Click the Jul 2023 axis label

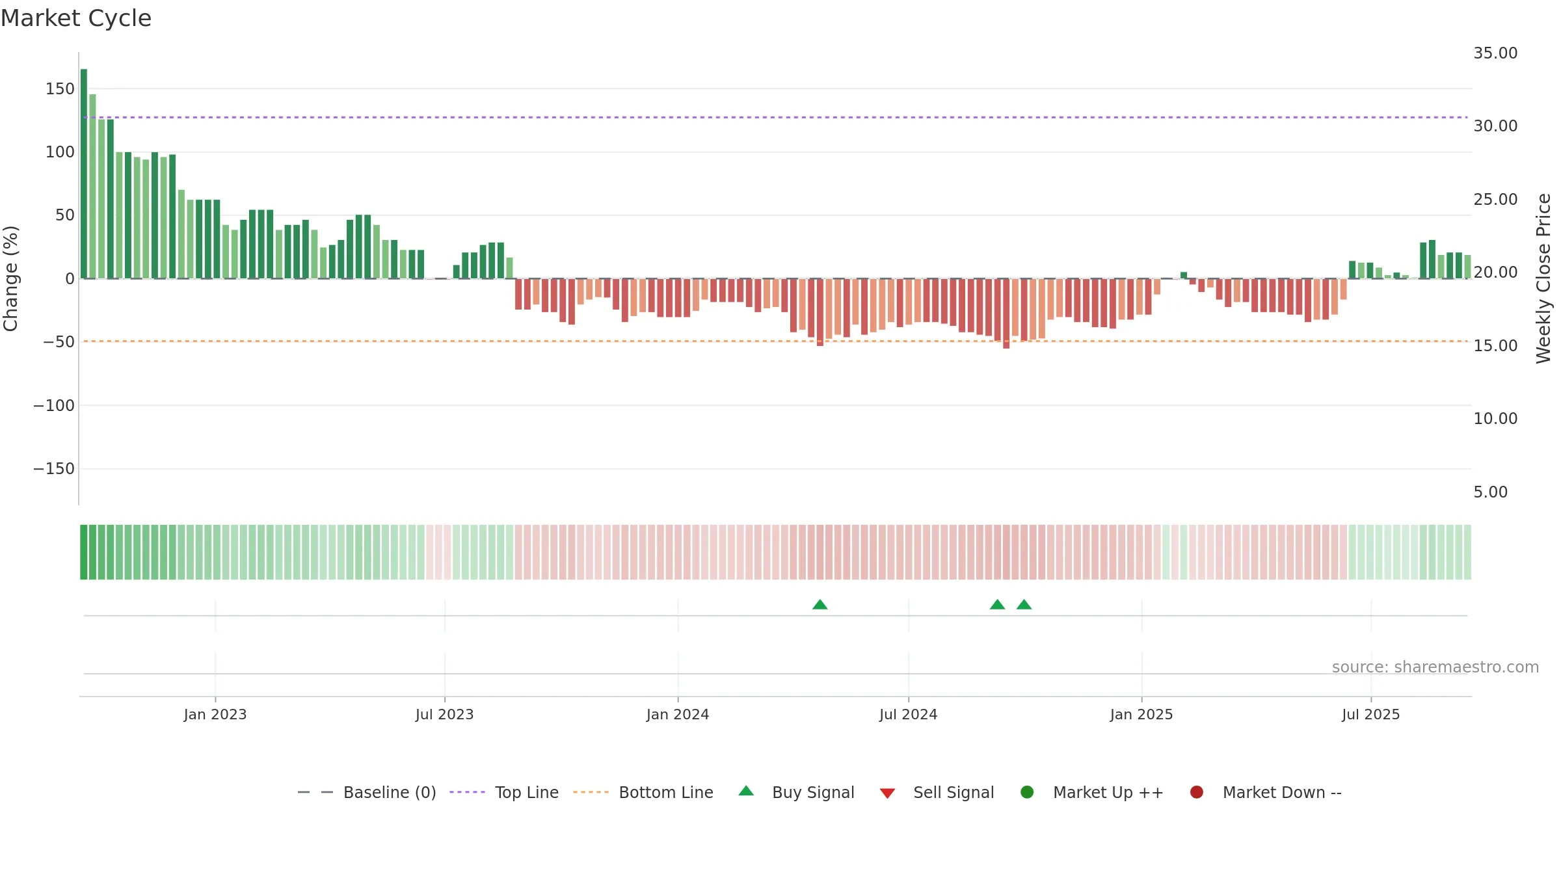click(x=445, y=715)
